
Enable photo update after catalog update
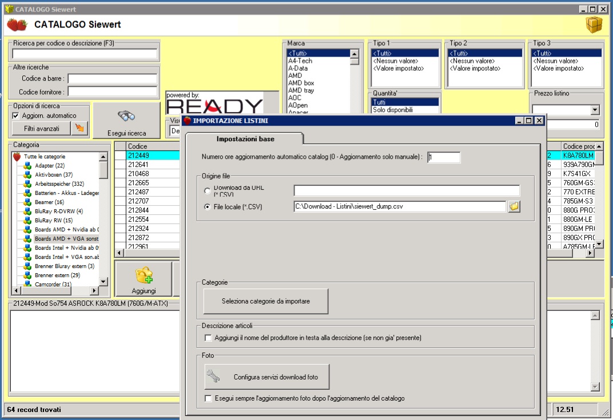point(208,398)
